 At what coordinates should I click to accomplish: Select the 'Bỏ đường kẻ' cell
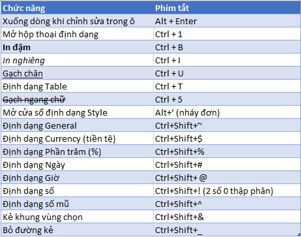(78, 230)
